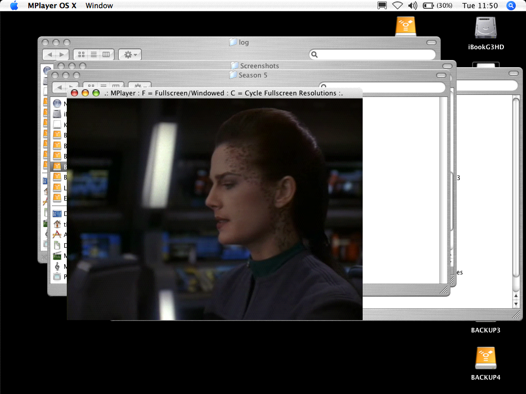The width and height of the screenshot is (526, 394).
Task: Select the BACKUP3 desktop label
Action: pyautogui.click(x=485, y=330)
